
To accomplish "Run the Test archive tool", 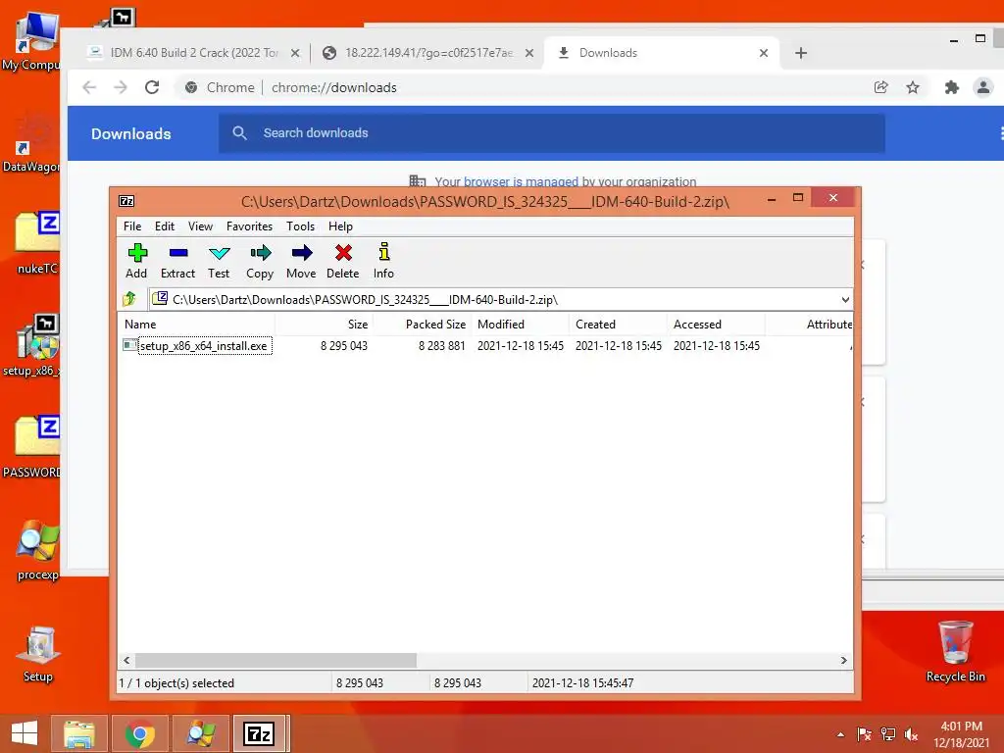I will coord(219,261).
